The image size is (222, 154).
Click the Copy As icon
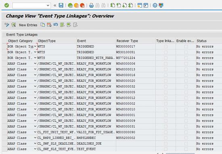click(x=43, y=25)
